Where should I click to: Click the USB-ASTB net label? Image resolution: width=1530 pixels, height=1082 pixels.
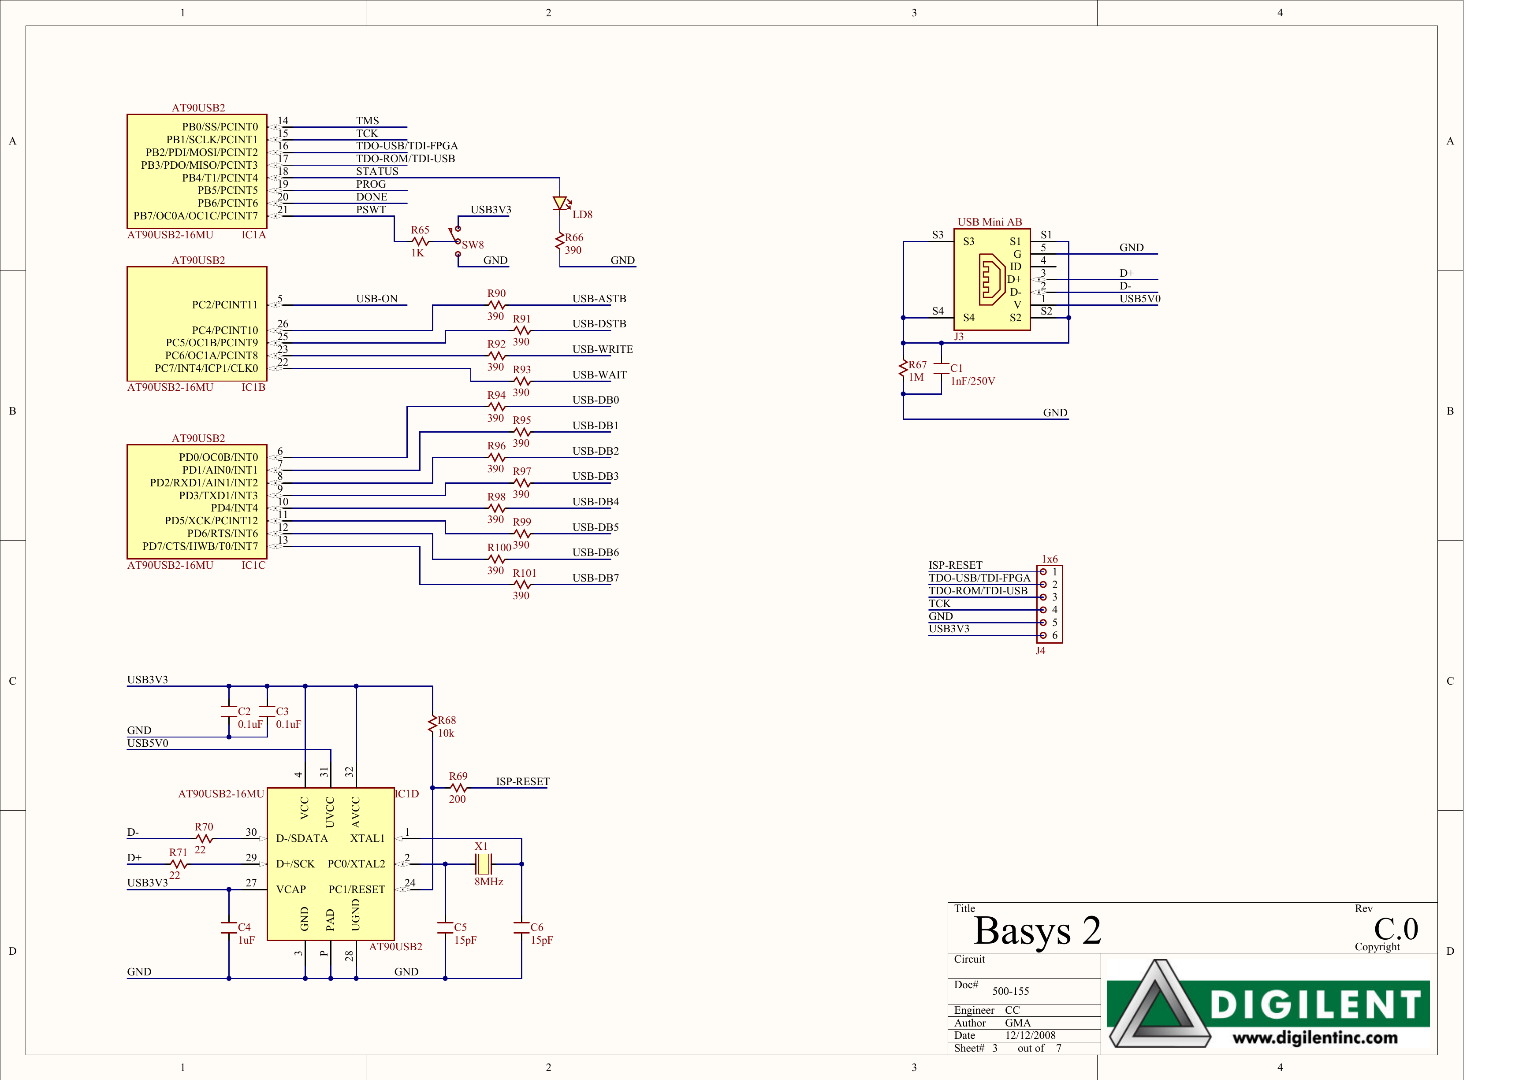pyautogui.click(x=599, y=299)
